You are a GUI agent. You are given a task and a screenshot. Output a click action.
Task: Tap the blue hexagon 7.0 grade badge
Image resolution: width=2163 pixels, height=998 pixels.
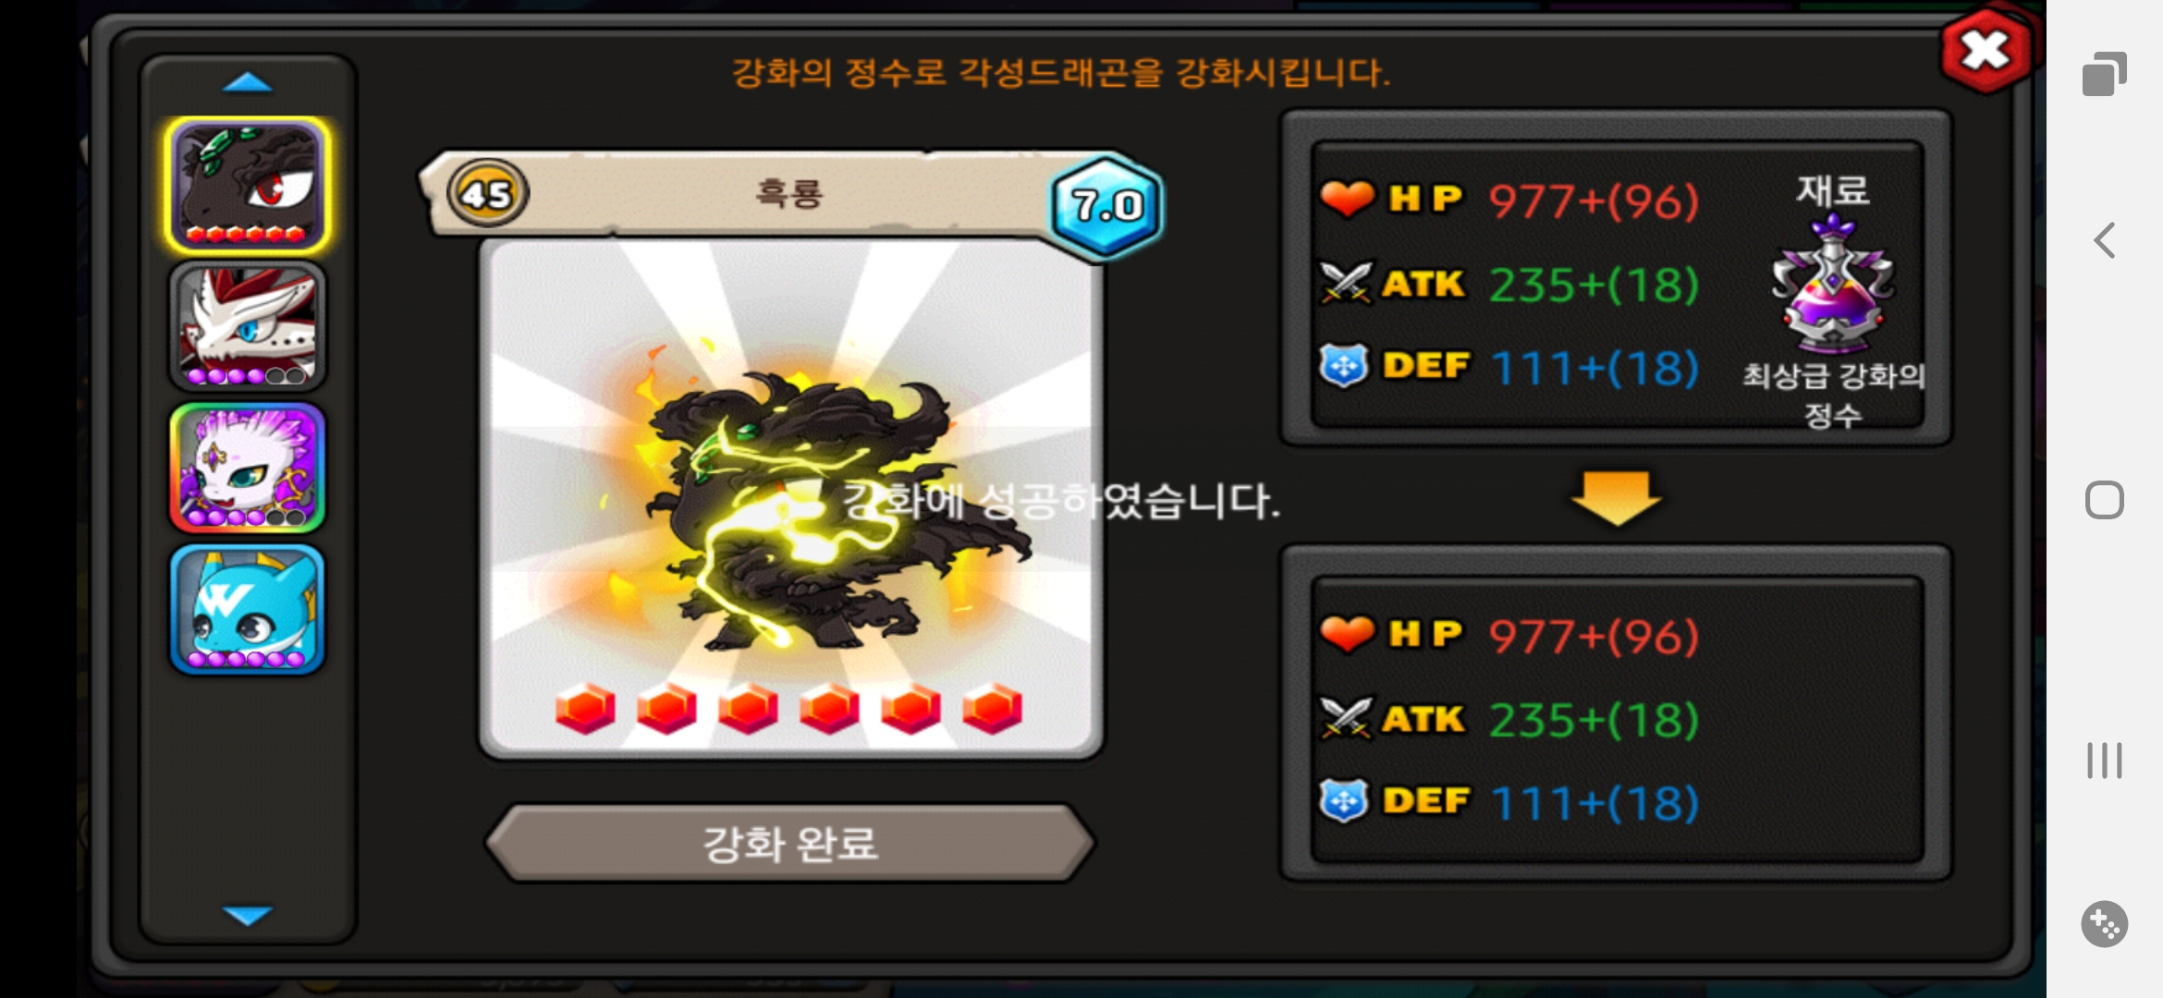click(x=1106, y=205)
